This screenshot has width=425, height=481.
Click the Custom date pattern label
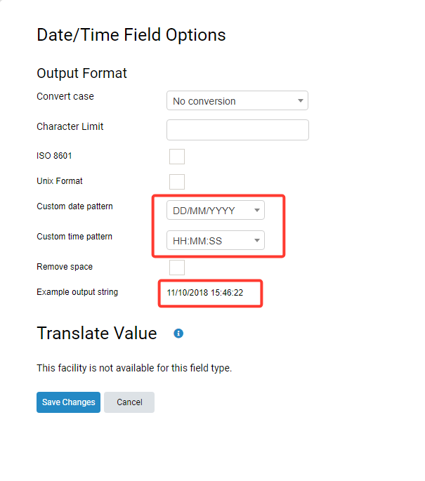74,206
